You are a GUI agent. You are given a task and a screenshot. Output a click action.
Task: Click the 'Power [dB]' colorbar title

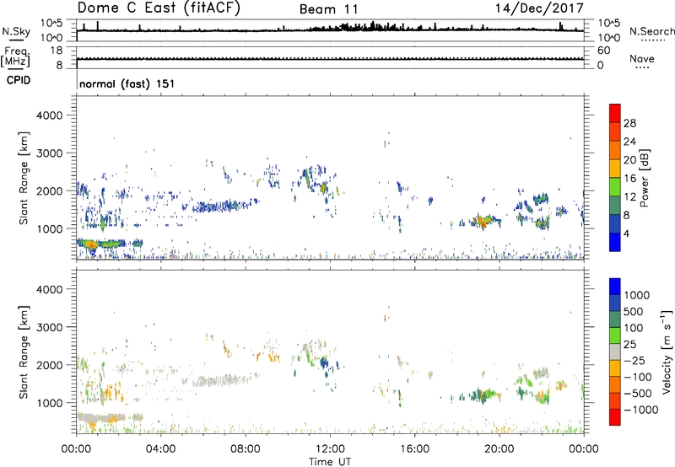click(645, 178)
